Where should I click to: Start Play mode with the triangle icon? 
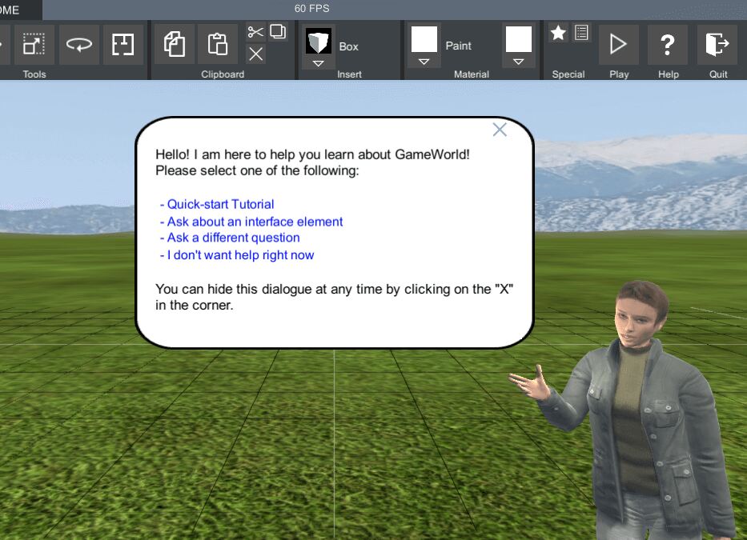click(618, 44)
